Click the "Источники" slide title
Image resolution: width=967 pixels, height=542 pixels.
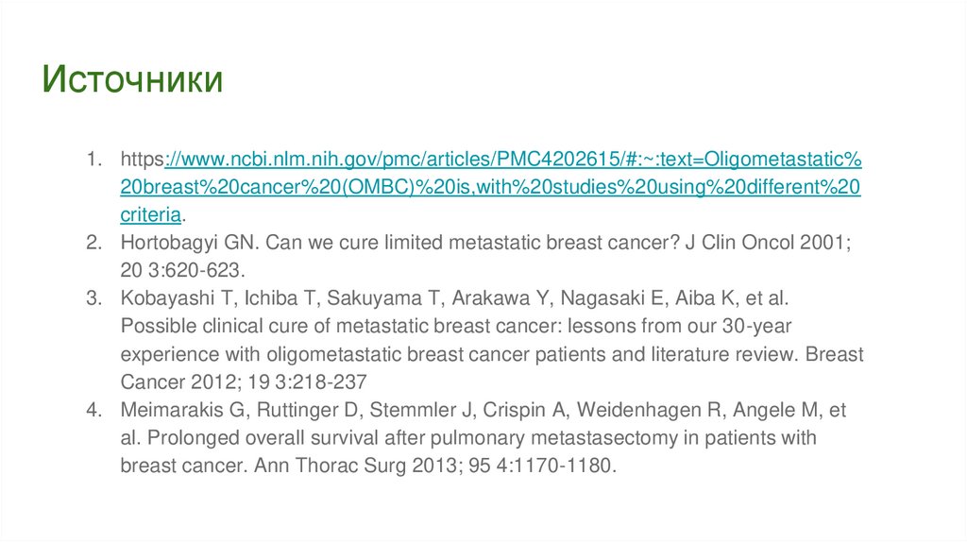132,80
